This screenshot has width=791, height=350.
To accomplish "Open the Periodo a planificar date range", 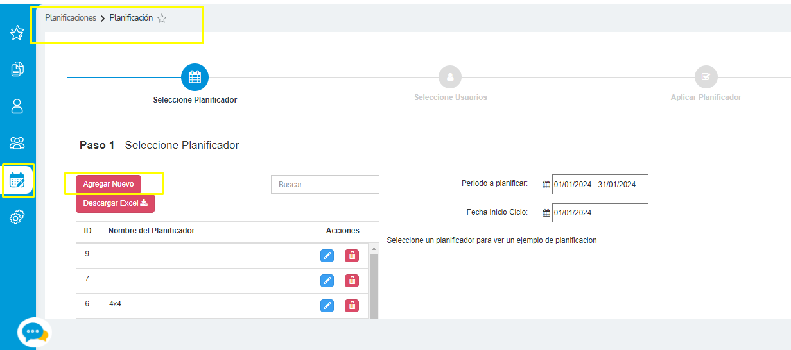I will (x=600, y=185).
